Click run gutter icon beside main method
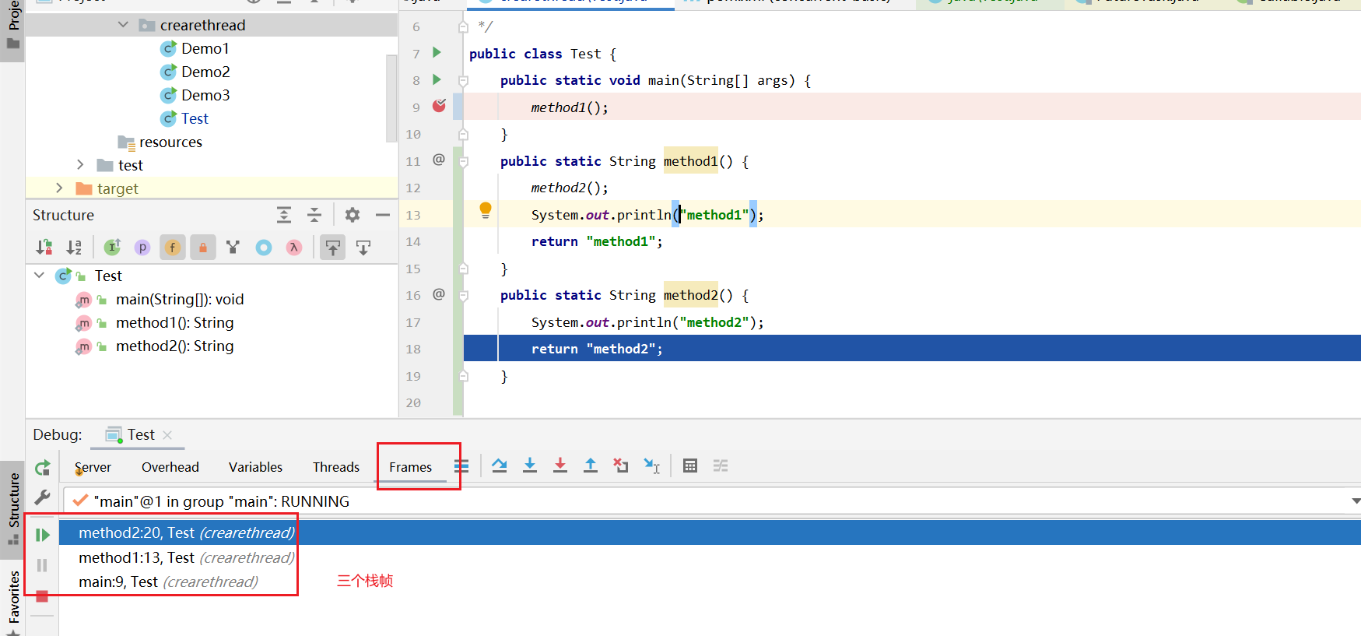Image resolution: width=1361 pixels, height=636 pixels. [437, 79]
